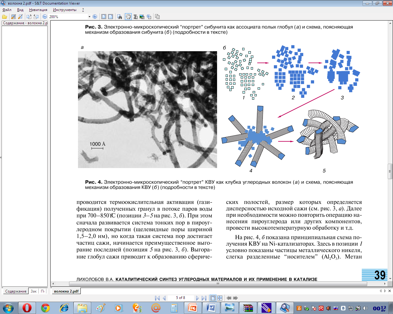
Task: Select the image snapshot tool
Action: (x=142, y=17)
